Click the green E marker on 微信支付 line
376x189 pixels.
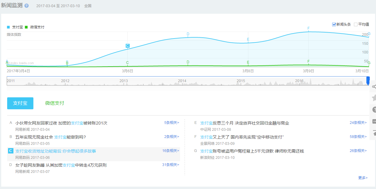(248, 62)
